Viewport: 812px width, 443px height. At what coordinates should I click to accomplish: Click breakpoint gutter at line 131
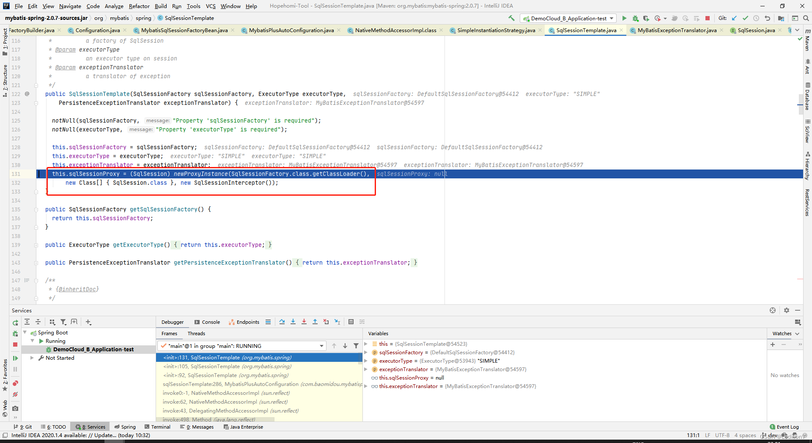[28, 174]
